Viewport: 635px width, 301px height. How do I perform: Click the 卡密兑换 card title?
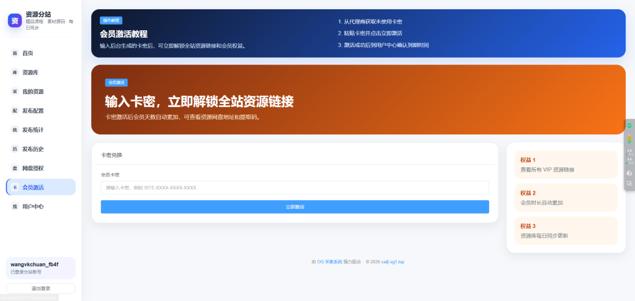coord(112,155)
